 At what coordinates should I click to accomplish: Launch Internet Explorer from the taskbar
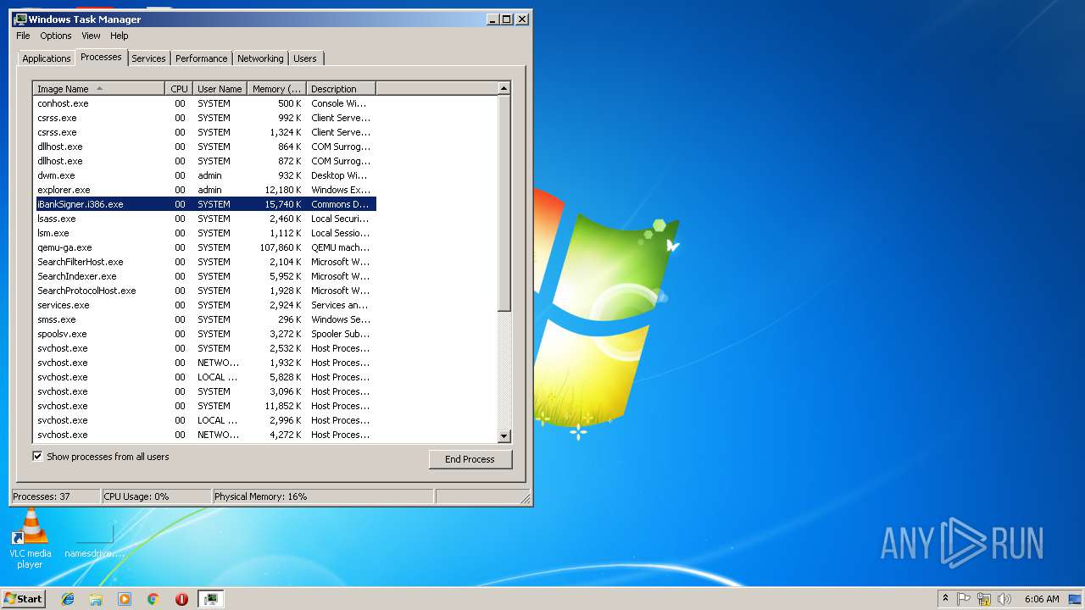click(68, 599)
